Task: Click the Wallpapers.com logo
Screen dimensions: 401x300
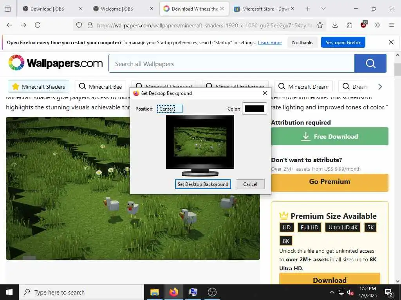Action: tap(55, 63)
